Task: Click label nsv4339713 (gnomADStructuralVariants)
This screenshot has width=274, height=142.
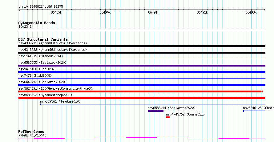Action: pyautogui.click(x=53, y=43)
